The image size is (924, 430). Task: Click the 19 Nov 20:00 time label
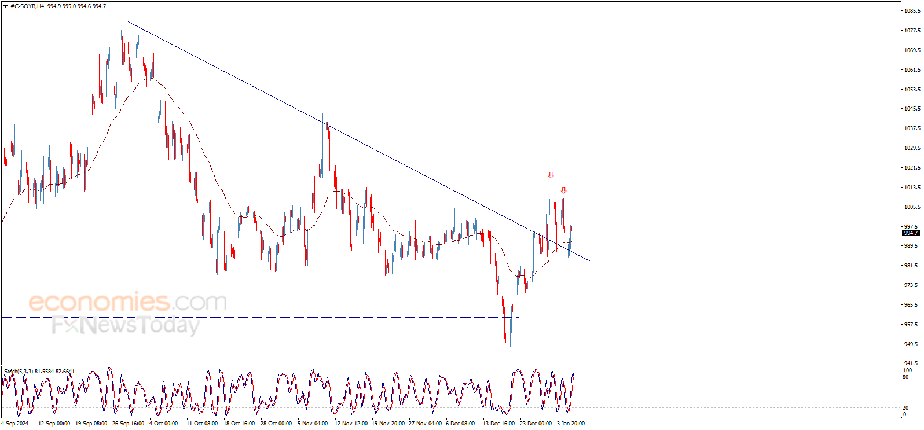(x=388, y=424)
